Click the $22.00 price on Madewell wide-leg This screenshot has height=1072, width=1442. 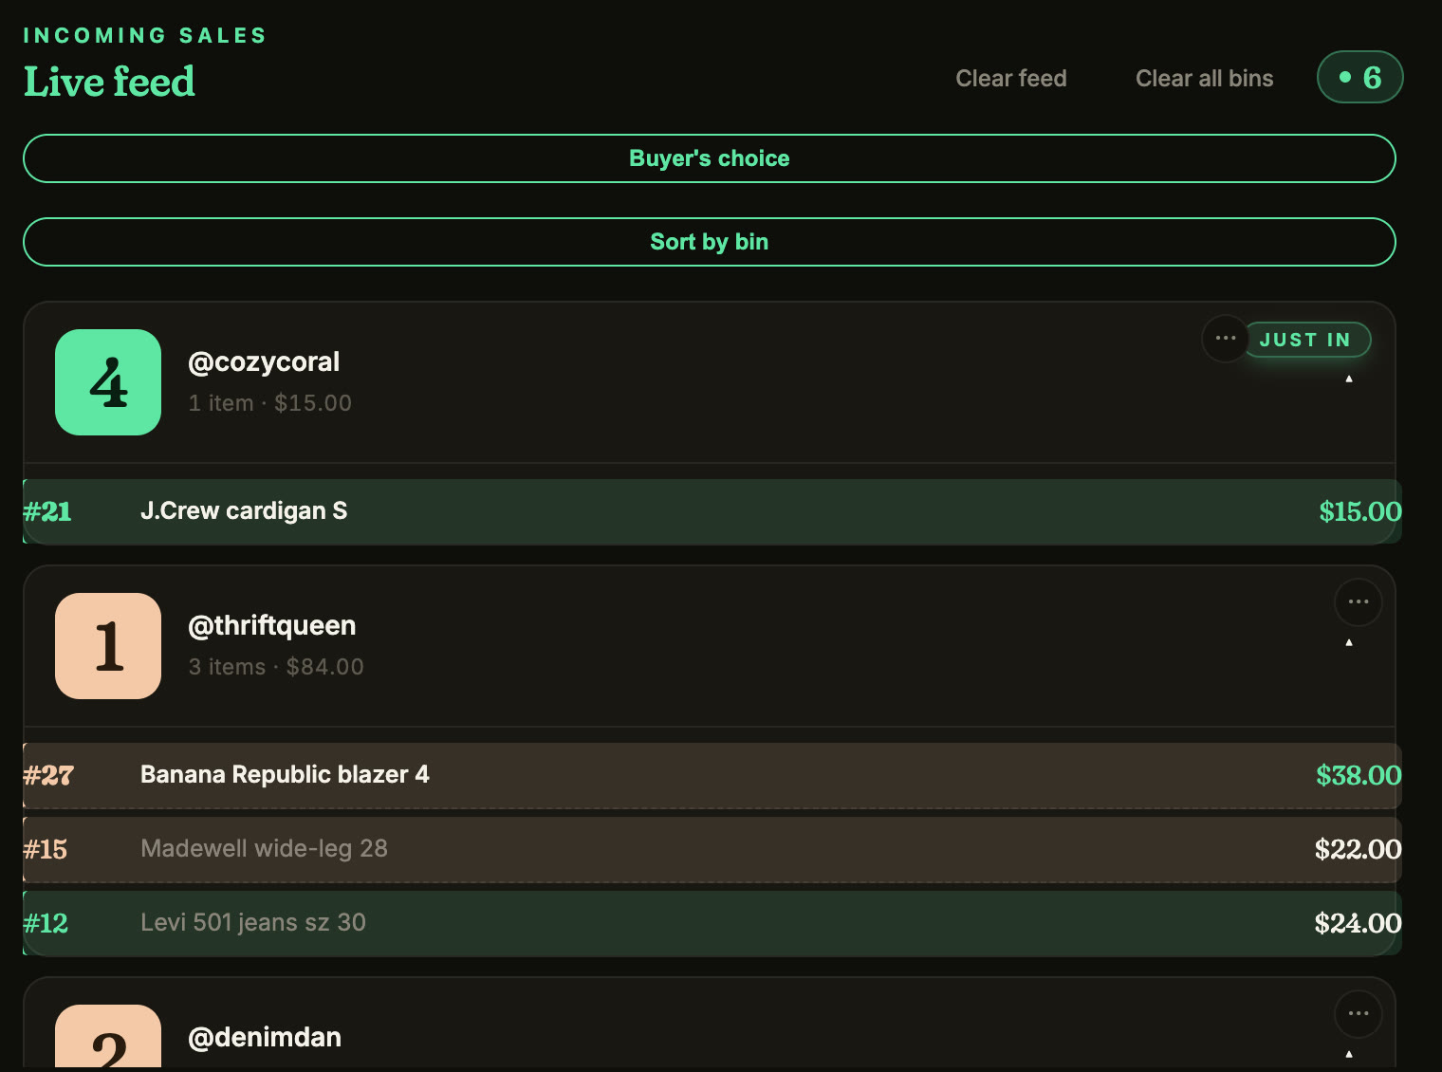coord(1359,849)
